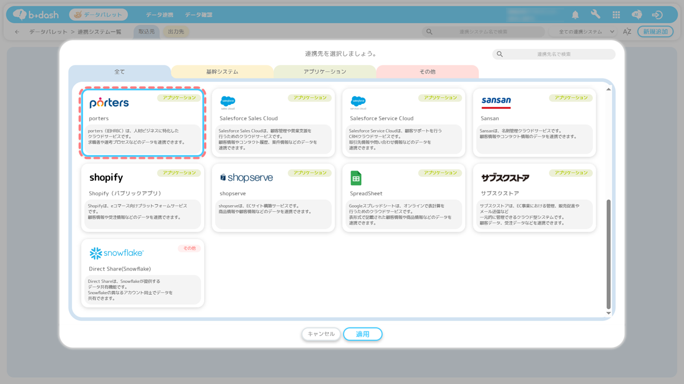Click the AZ sort icon
684x384 pixels.
[627, 32]
